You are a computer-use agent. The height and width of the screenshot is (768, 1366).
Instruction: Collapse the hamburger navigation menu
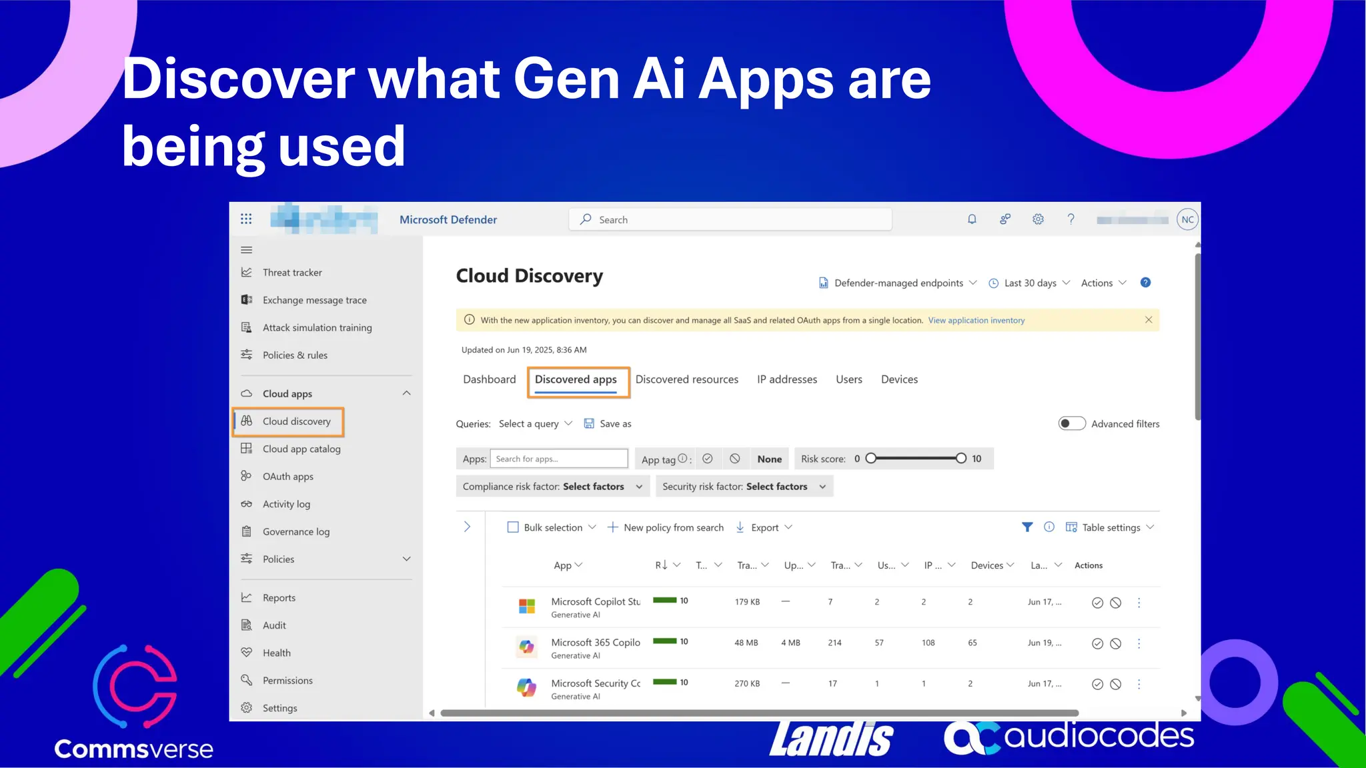[246, 250]
